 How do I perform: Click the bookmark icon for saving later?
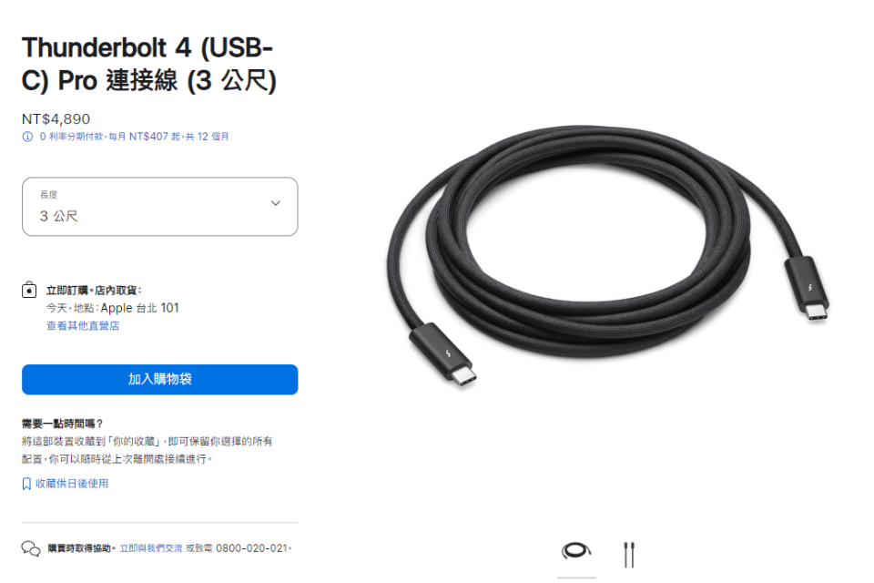(26, 484)
